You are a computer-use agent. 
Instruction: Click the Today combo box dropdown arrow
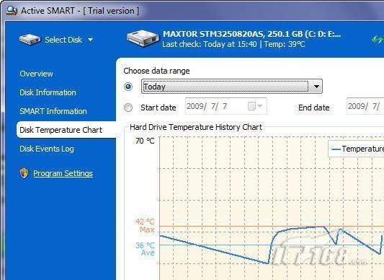[316, 87]
